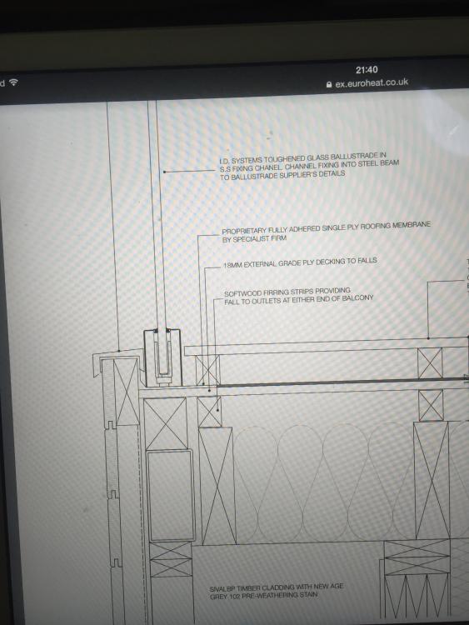Tap the tall crossed joist at right of insulation
Viewport: 469px width, 625px height.
pos(432,480)
